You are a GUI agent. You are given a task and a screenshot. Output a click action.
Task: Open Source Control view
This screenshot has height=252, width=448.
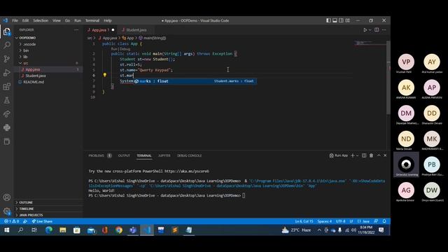coord(7,59)
